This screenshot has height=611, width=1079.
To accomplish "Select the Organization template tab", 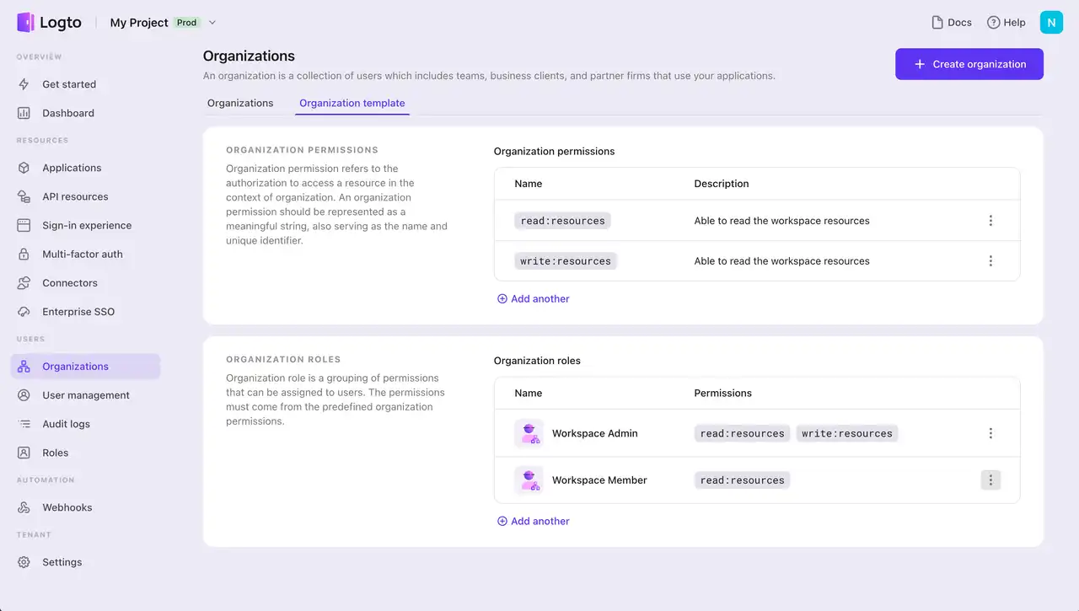I will pyautogui.click(x=352, y=103).
